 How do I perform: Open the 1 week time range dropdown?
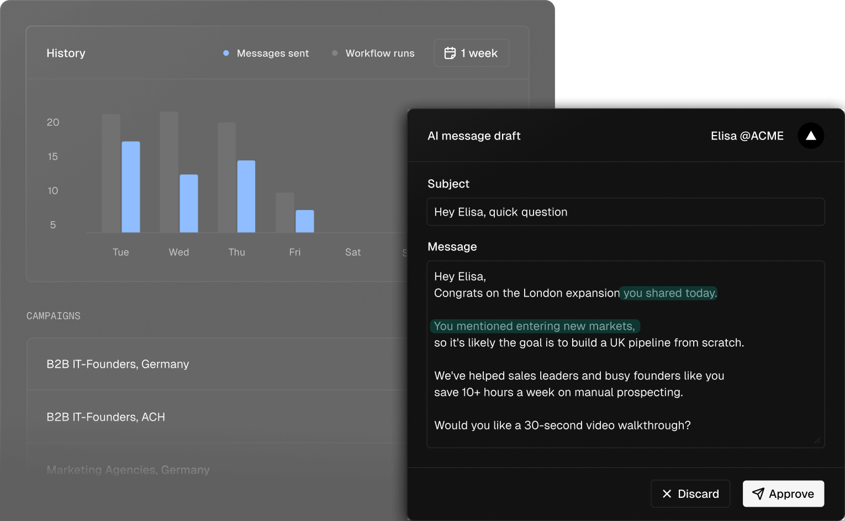coord(472,53)
